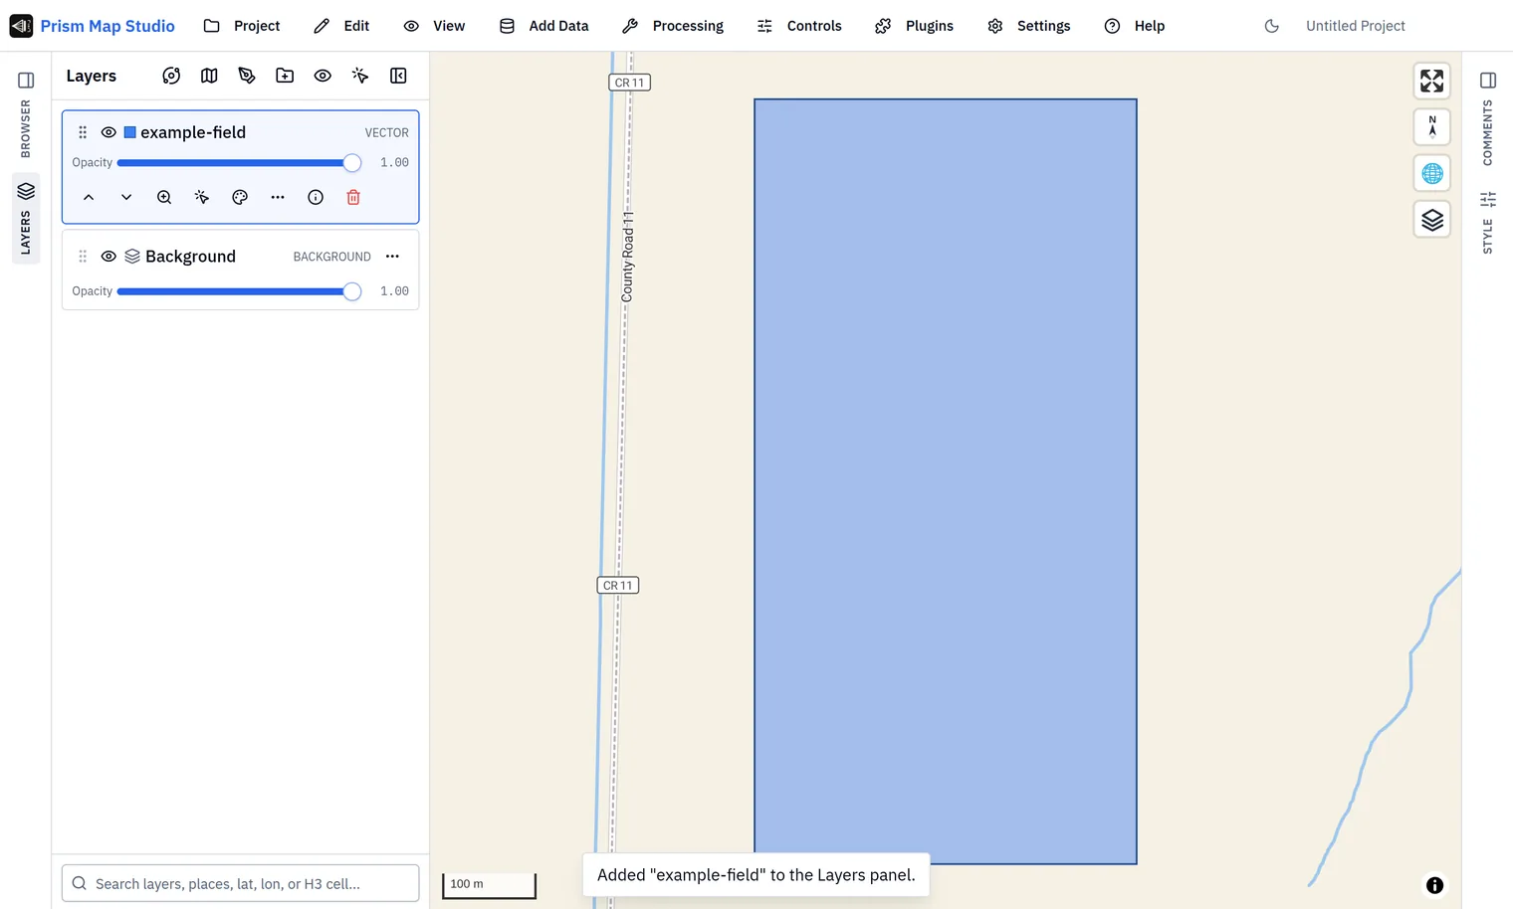Click the Untitled Project title
Viewport: 1513px width, 909px height.
click(1355, 26)
